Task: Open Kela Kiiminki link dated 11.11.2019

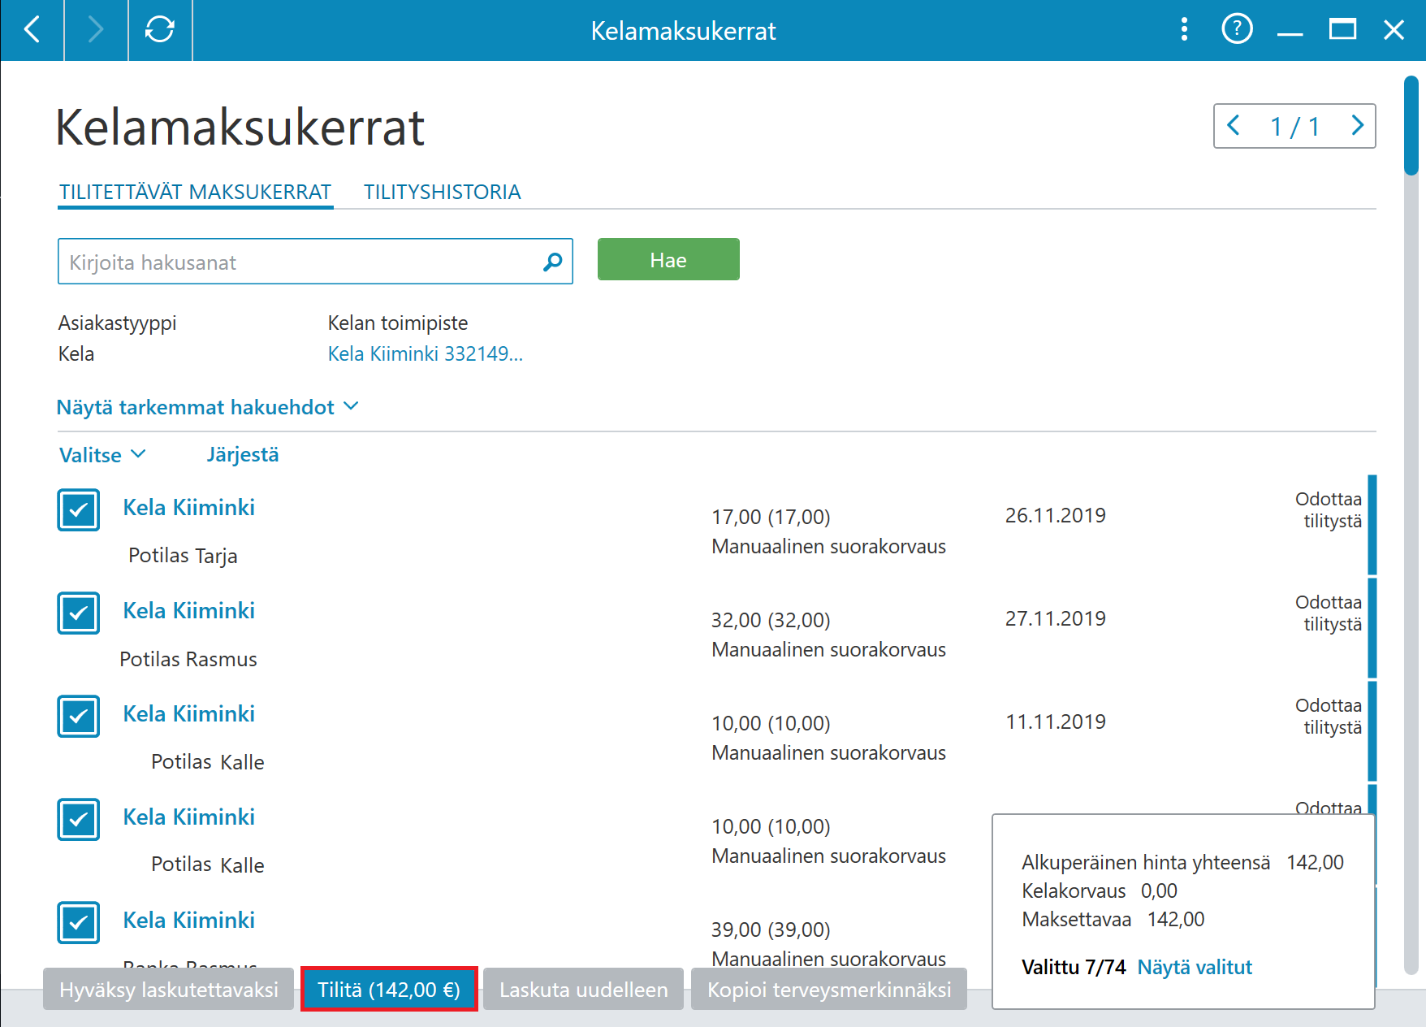Action: (189, 713)
